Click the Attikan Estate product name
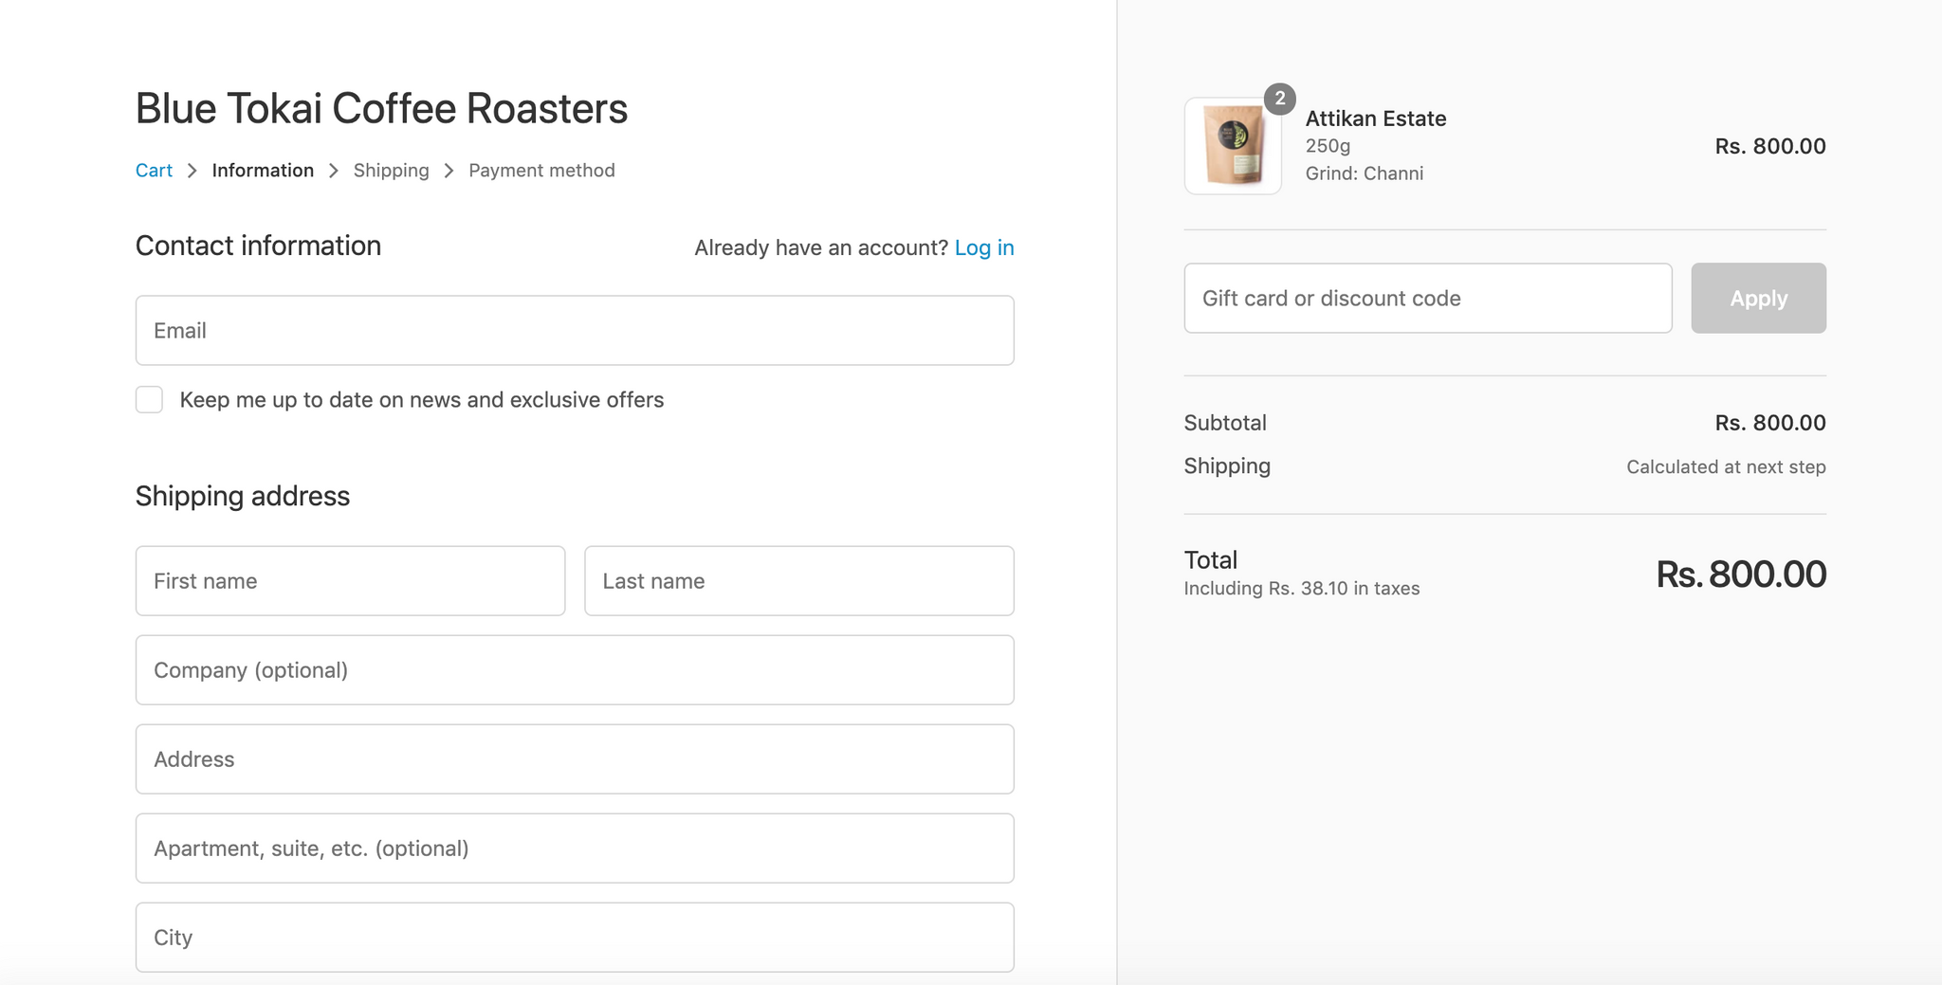This screenshot has width=1942, height=985. pos(1376,119)
